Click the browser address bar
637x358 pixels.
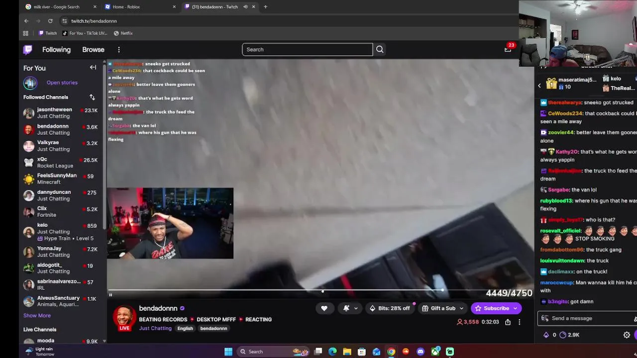pyautogui.click(x=289, y=21)
